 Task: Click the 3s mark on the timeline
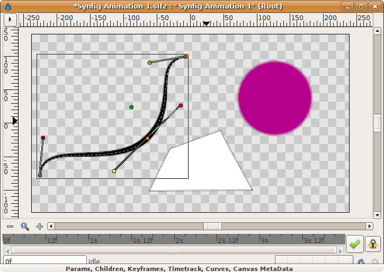(x=264, y=240)
